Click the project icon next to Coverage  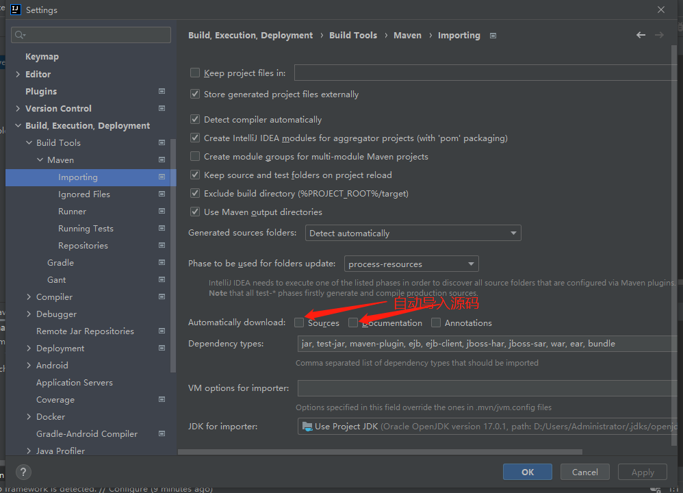tap(162, 399)
